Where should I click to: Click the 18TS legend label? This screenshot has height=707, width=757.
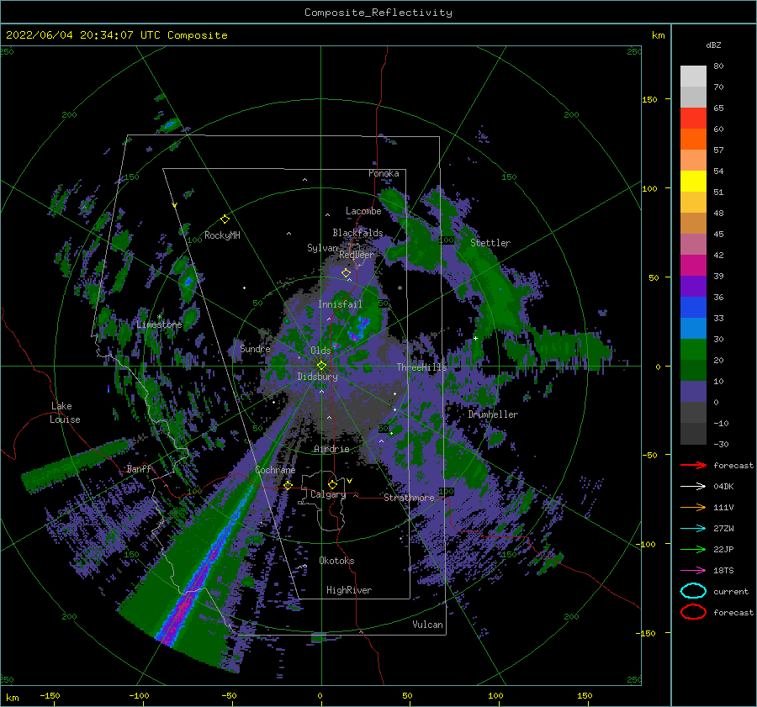(723, 571)
